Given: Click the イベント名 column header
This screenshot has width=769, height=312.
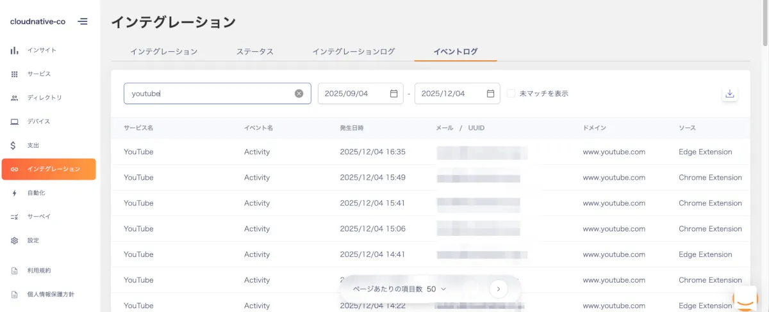Looking at the screenshot, I should [259, 128].
